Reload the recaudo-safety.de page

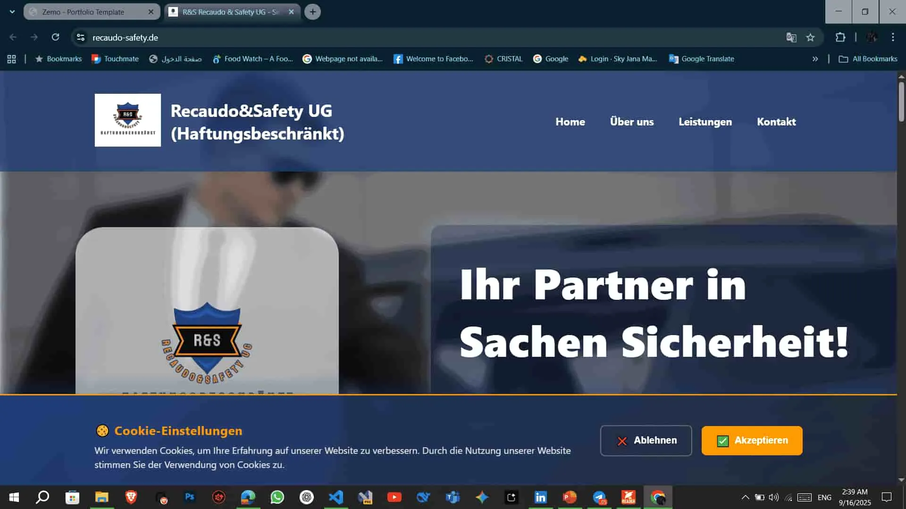click(55, 37)
